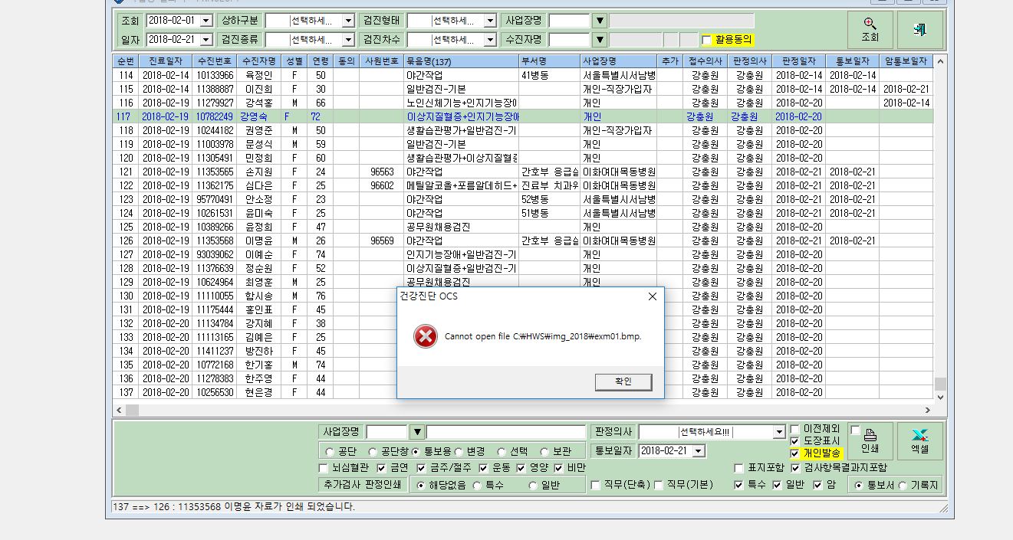
Task: Enable the 활용동의 checkbox
Action: (706, 40)
